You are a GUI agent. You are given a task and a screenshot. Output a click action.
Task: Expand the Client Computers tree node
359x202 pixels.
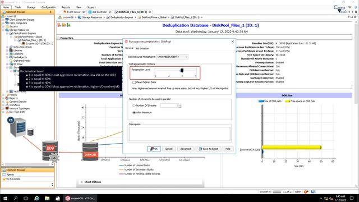click(x=3, y=23)
